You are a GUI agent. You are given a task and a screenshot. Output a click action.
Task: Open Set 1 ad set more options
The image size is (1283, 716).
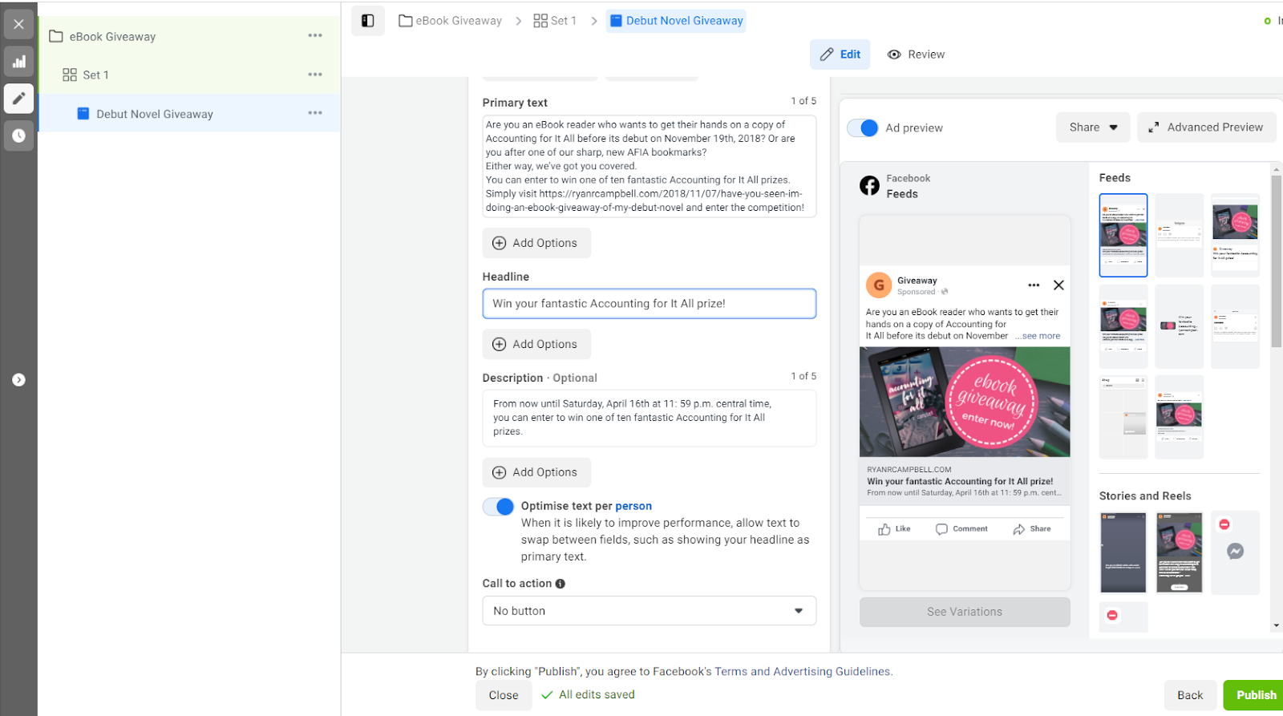315,75
